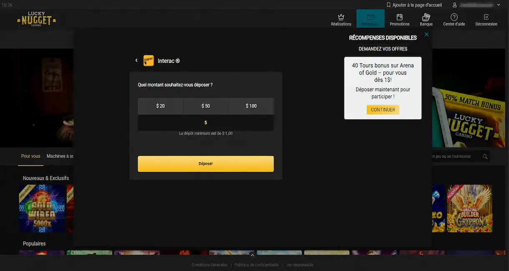Select the $ 20 deposit amount

tap(161, 106)
